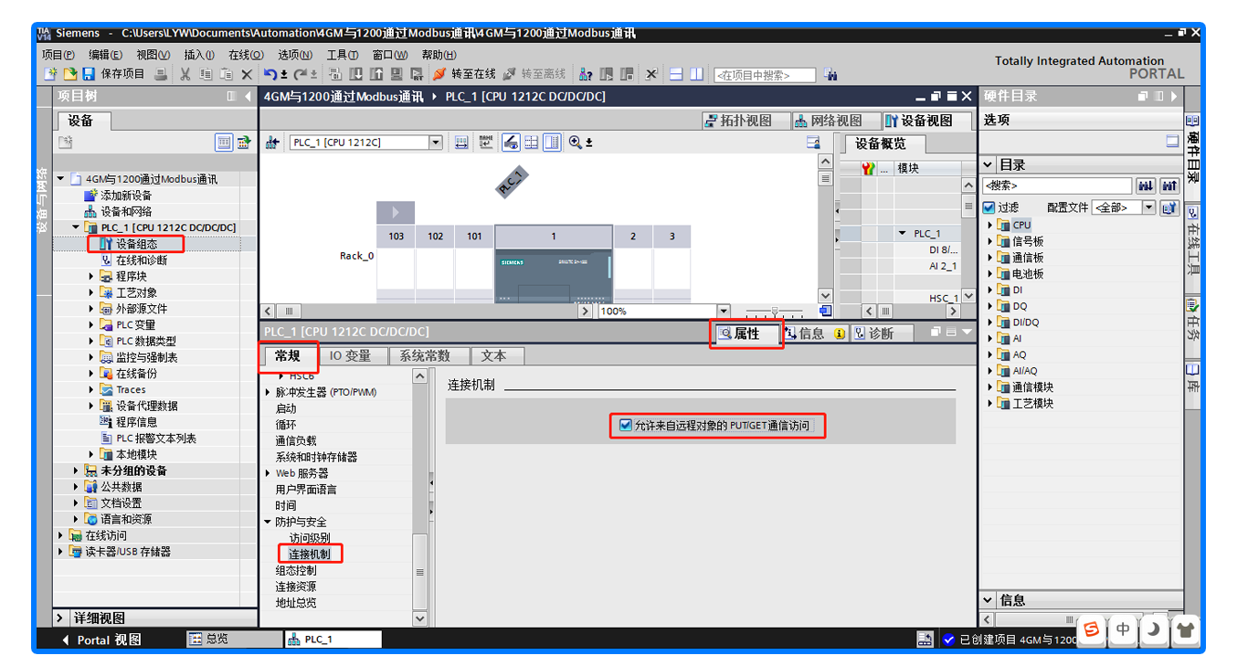The height and width of the screenshot is (666, 1248).
Task: Expand the 信号板 folder in catalog
Action: point(989,241)
